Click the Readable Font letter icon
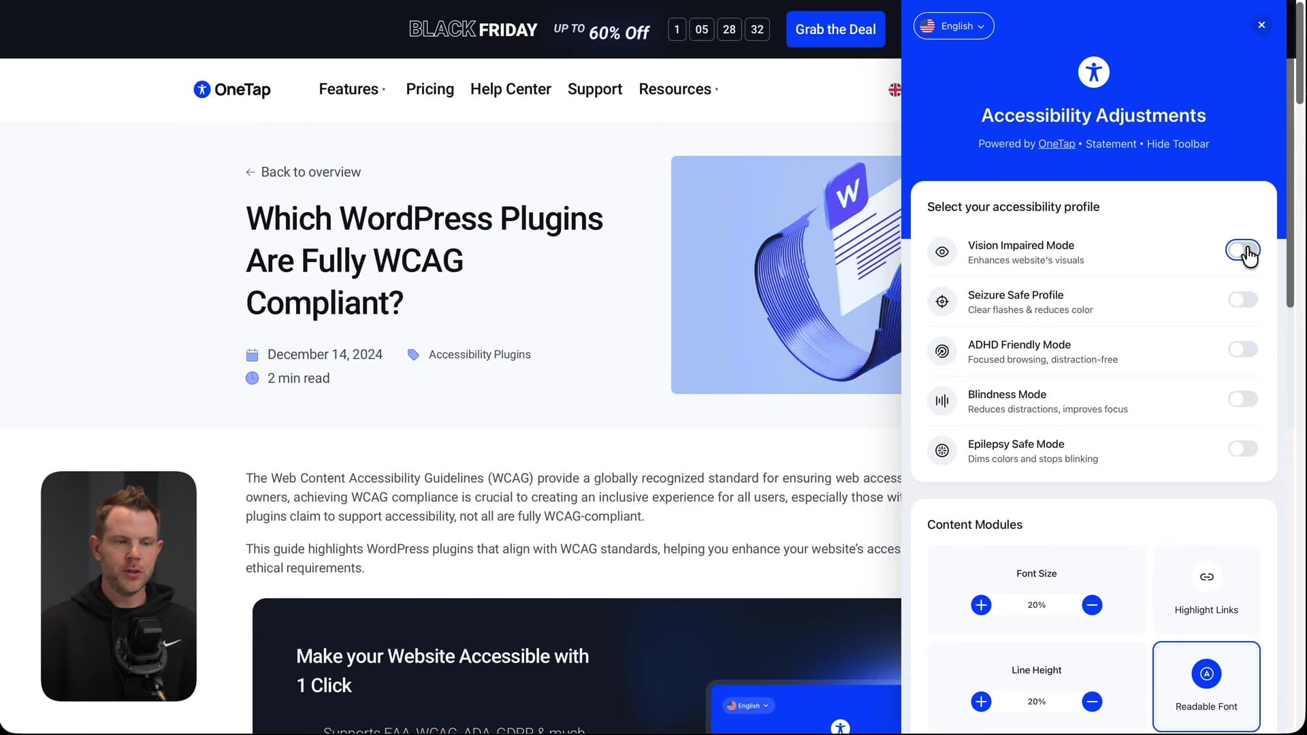 (1206, 674)
